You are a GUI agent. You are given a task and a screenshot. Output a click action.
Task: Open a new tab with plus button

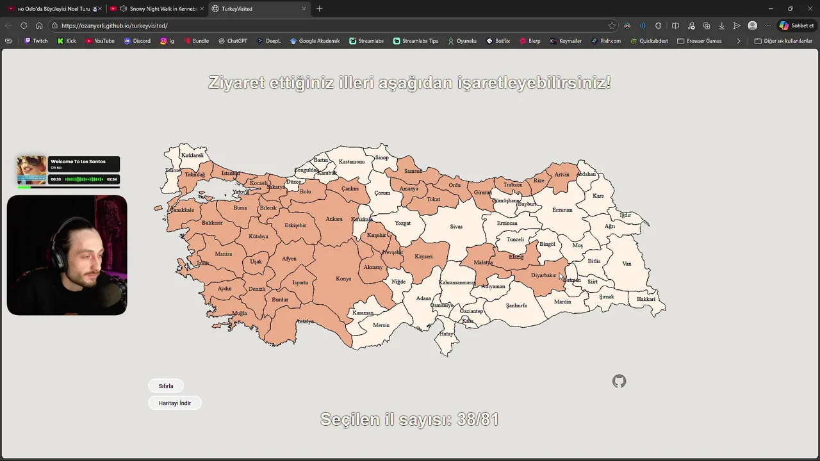(x=320, y=9)
